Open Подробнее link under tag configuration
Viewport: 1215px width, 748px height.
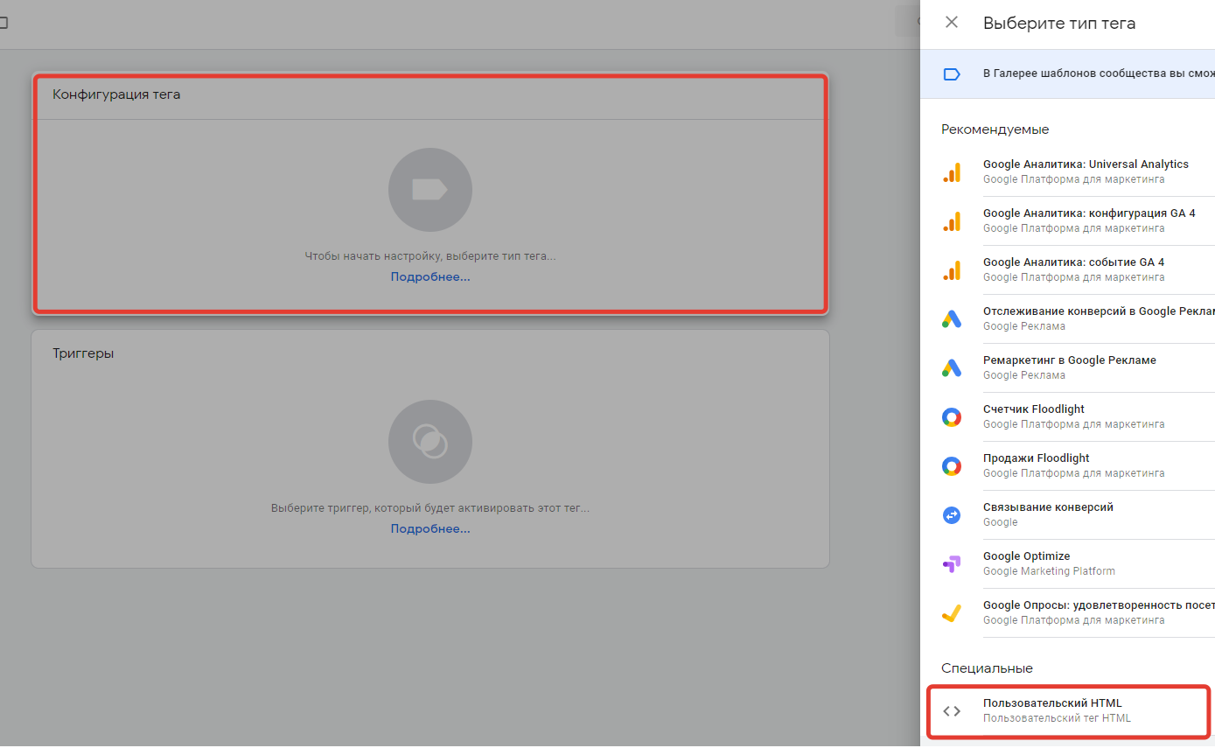tap(430, 277)
